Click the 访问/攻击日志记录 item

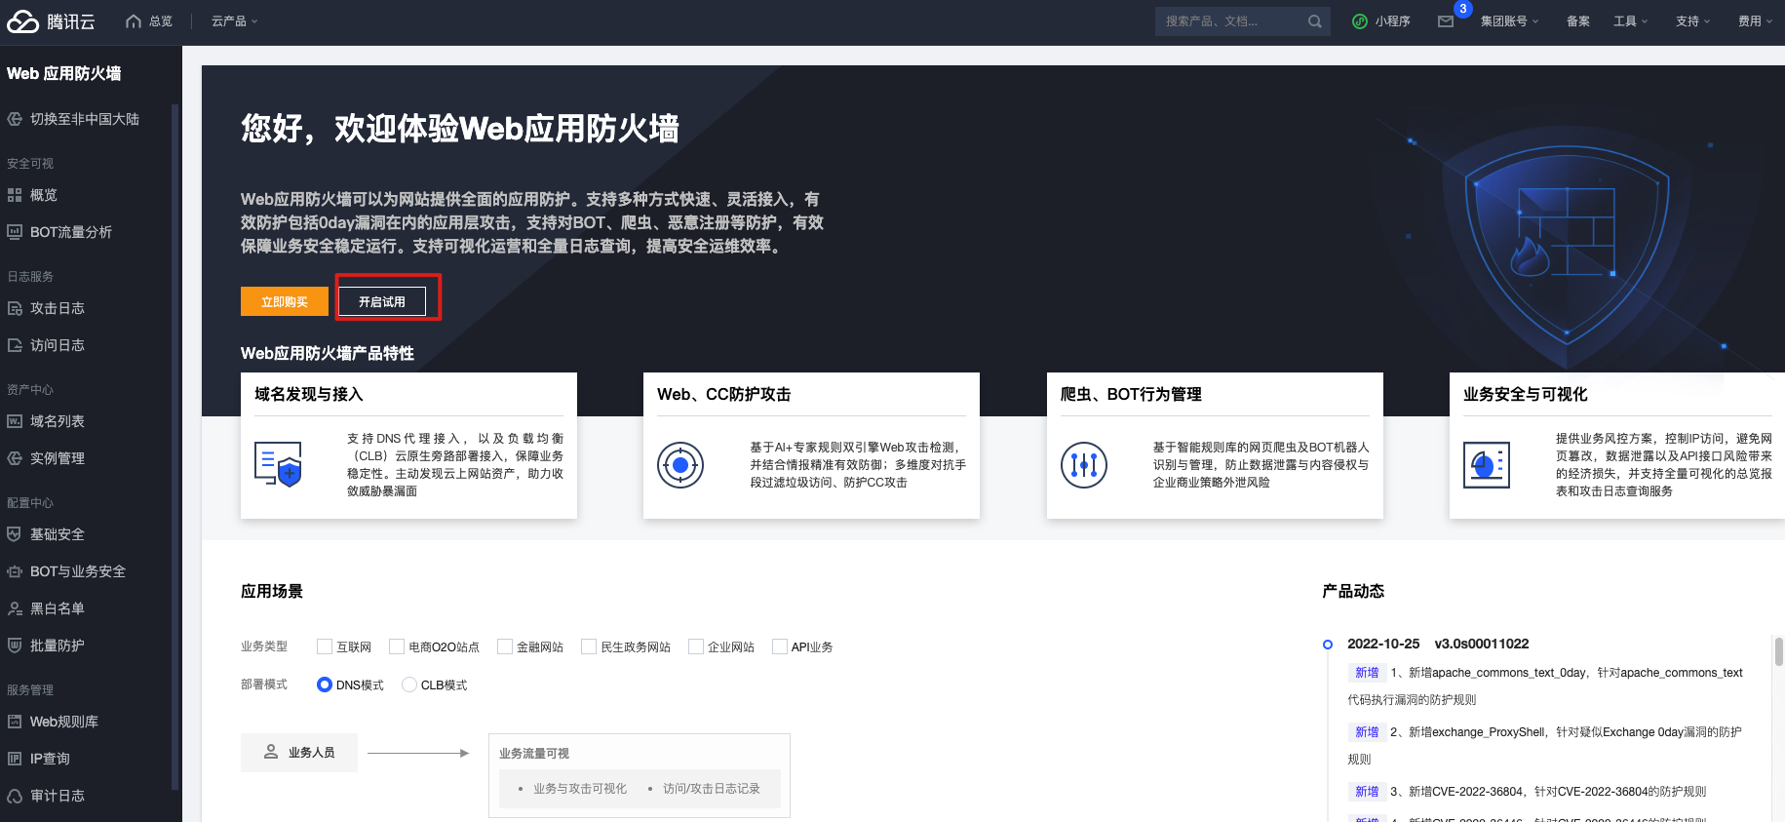coord(712,789)
